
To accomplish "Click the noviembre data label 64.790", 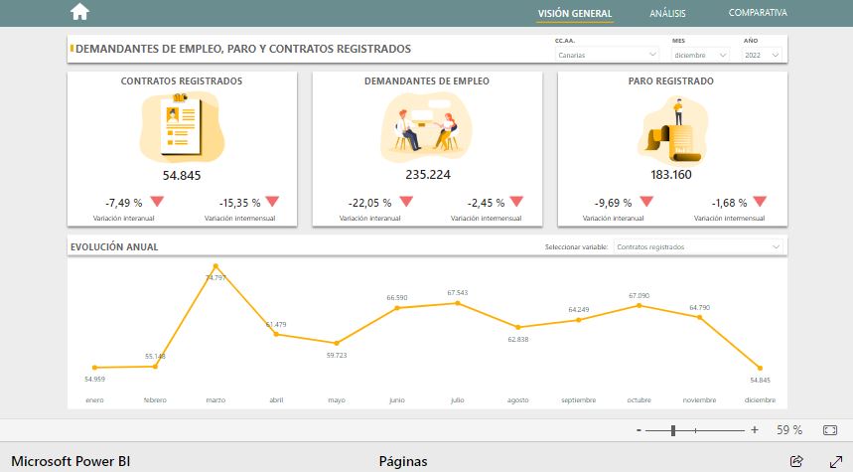I will click(x=700, y=308).
